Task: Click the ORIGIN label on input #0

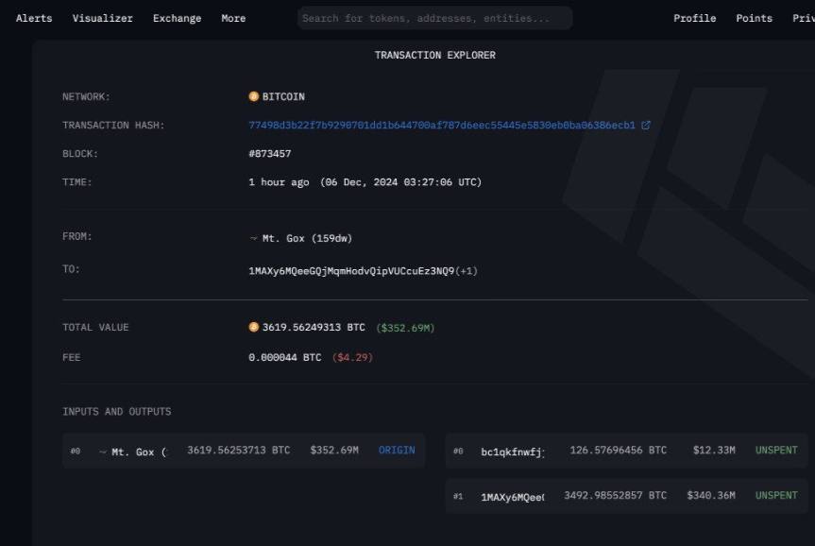Action: tap(397, 451)
